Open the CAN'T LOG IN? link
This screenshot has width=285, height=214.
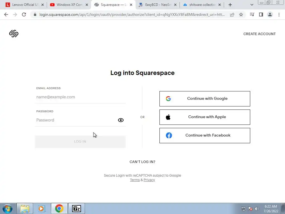point(142,162)
